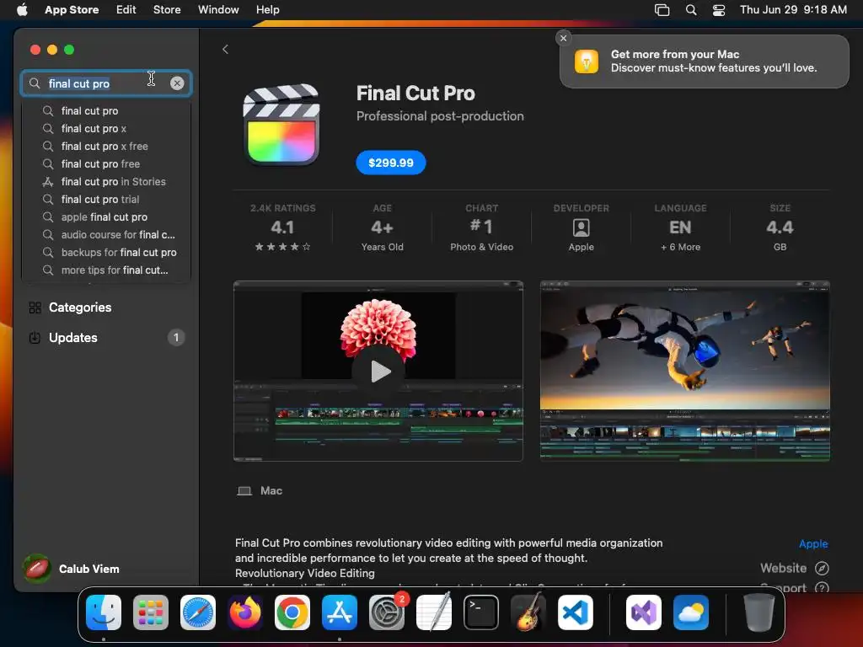Image resolution: width=863 pixels, height=647 pixels.
Task: Click the Support question mark icon
Action: tap(822, 588)
